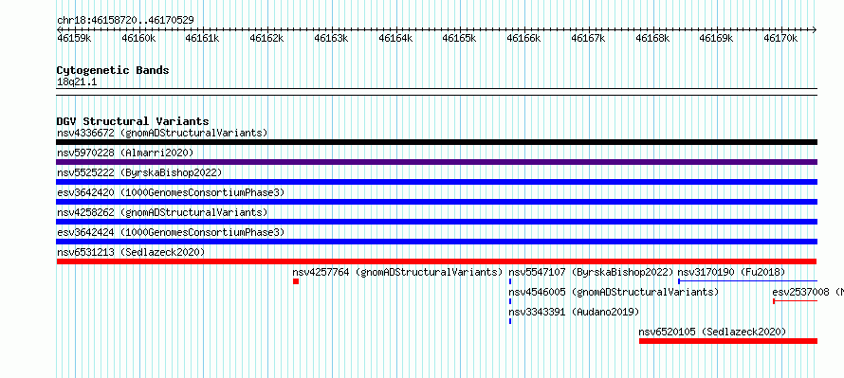
Task: Click the nsv4258262 blue variant bar
Action: [x=436, y=222]
